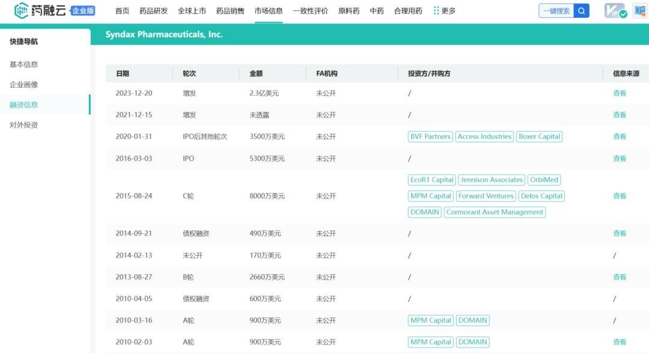Viewport: 649px width, 353px height.
Task: Open the 药品销售 menu
Action: (x=230, y=11)
